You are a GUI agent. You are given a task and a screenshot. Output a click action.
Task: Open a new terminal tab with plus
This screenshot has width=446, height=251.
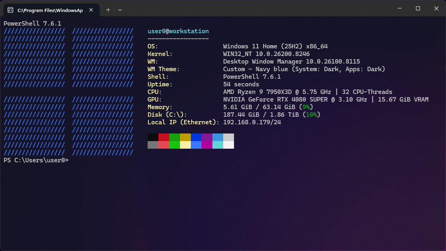(x=108, y=10)
